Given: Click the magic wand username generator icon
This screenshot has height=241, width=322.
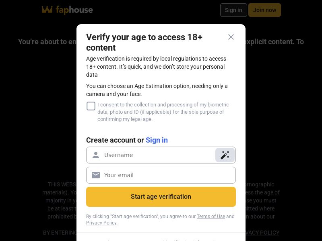Looking at the screenshot, I should (225, 155).
